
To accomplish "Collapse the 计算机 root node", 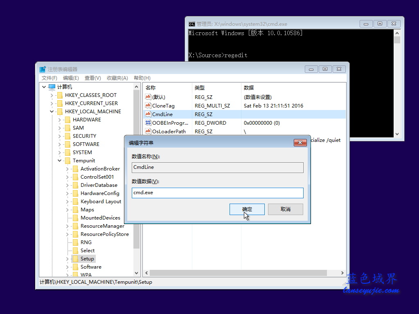I will (44, 87).
